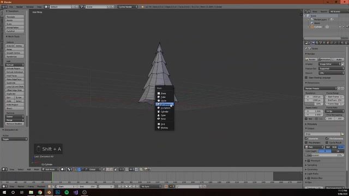
Task: Click Extrude Region button
Action: coord(15,69)
